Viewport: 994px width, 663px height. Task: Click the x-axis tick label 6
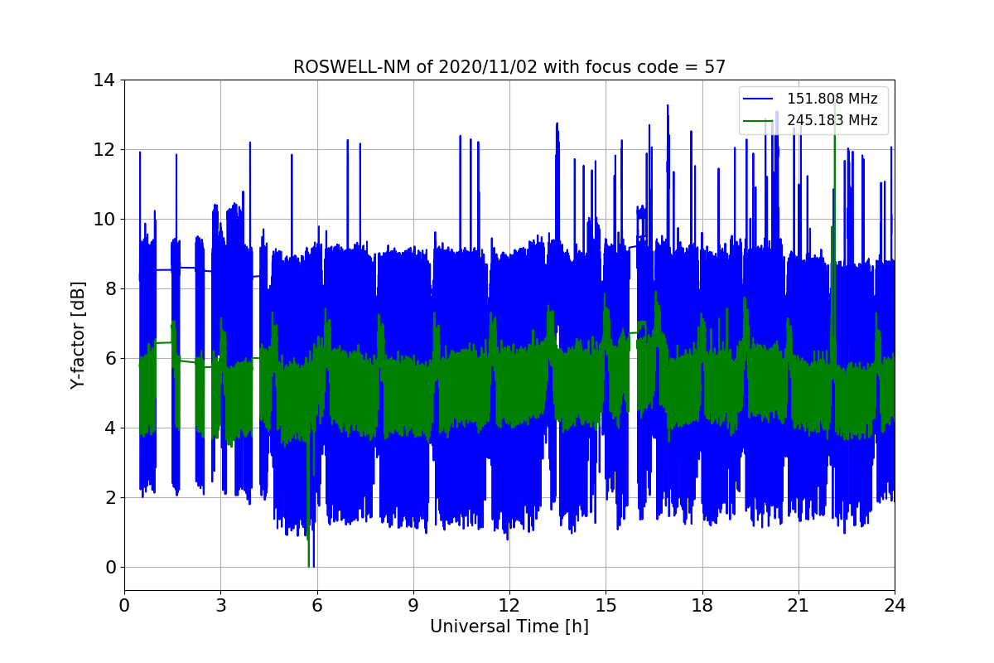click(x=316, y=605)
